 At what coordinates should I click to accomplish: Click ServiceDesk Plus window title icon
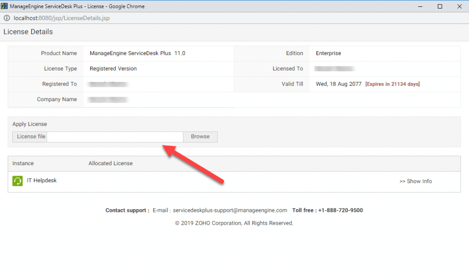[4, 6]
